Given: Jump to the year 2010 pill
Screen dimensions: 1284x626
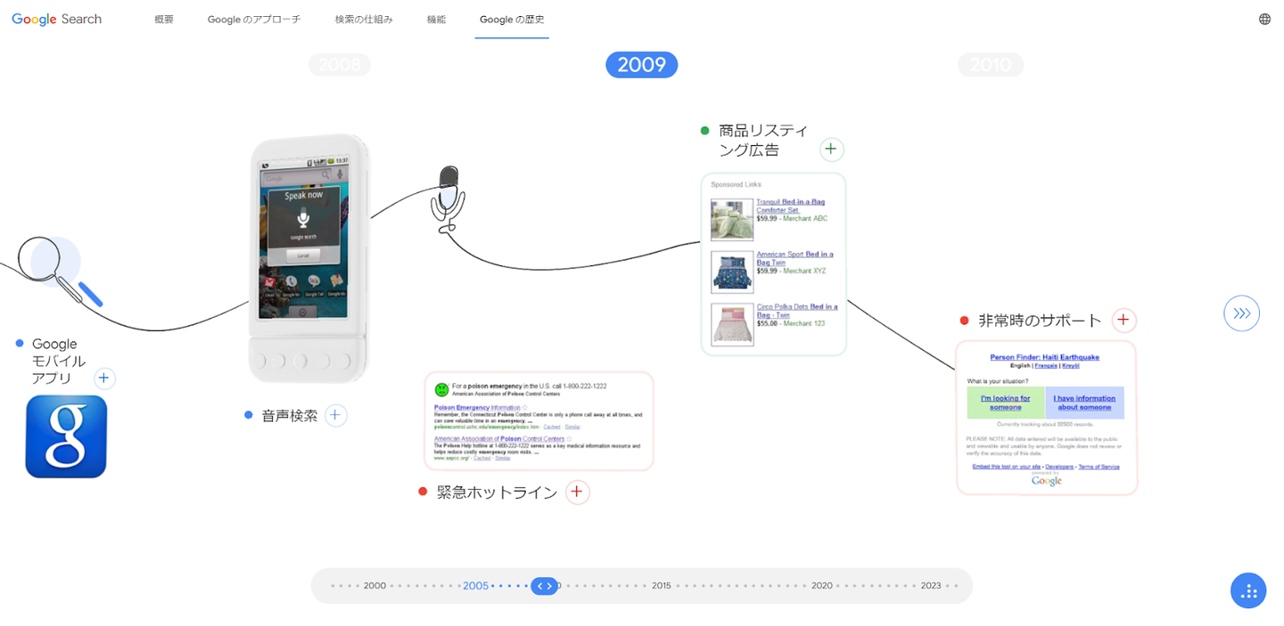Looking at the screenshot, I should (991, 65).
